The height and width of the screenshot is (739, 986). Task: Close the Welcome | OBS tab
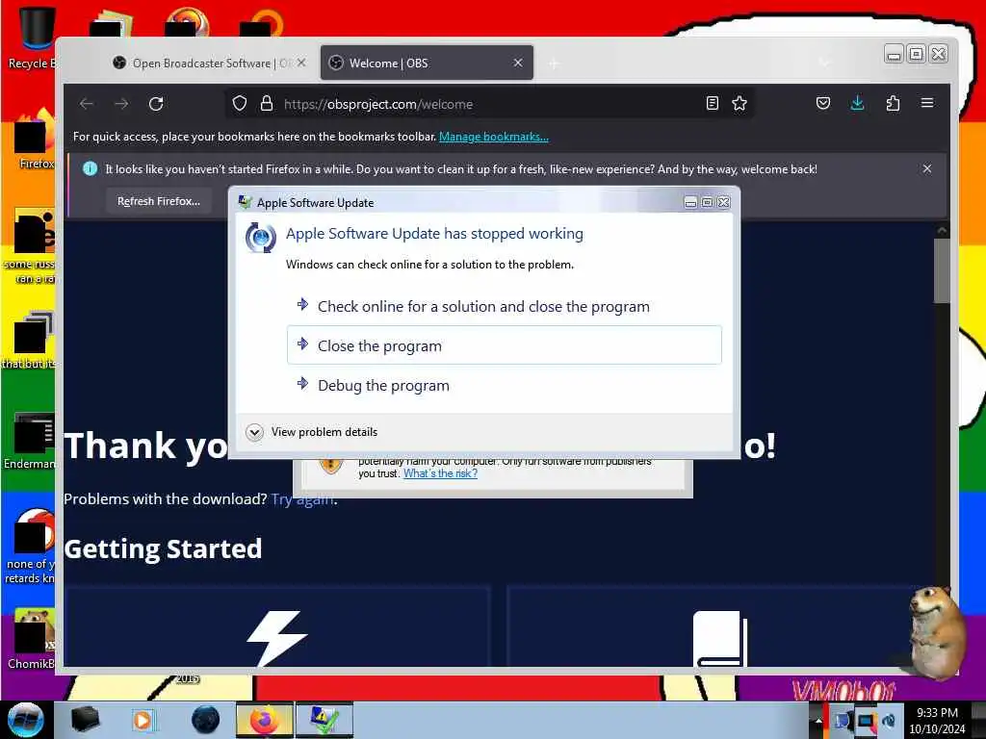pyautogui.click(x=517, y=63)
